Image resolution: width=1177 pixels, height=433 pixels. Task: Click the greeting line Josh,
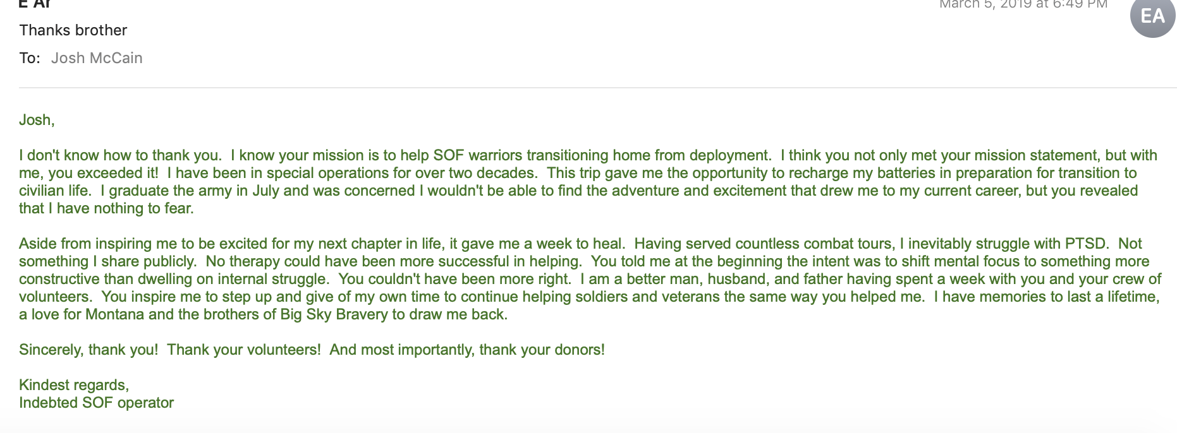tap(37, 120)
